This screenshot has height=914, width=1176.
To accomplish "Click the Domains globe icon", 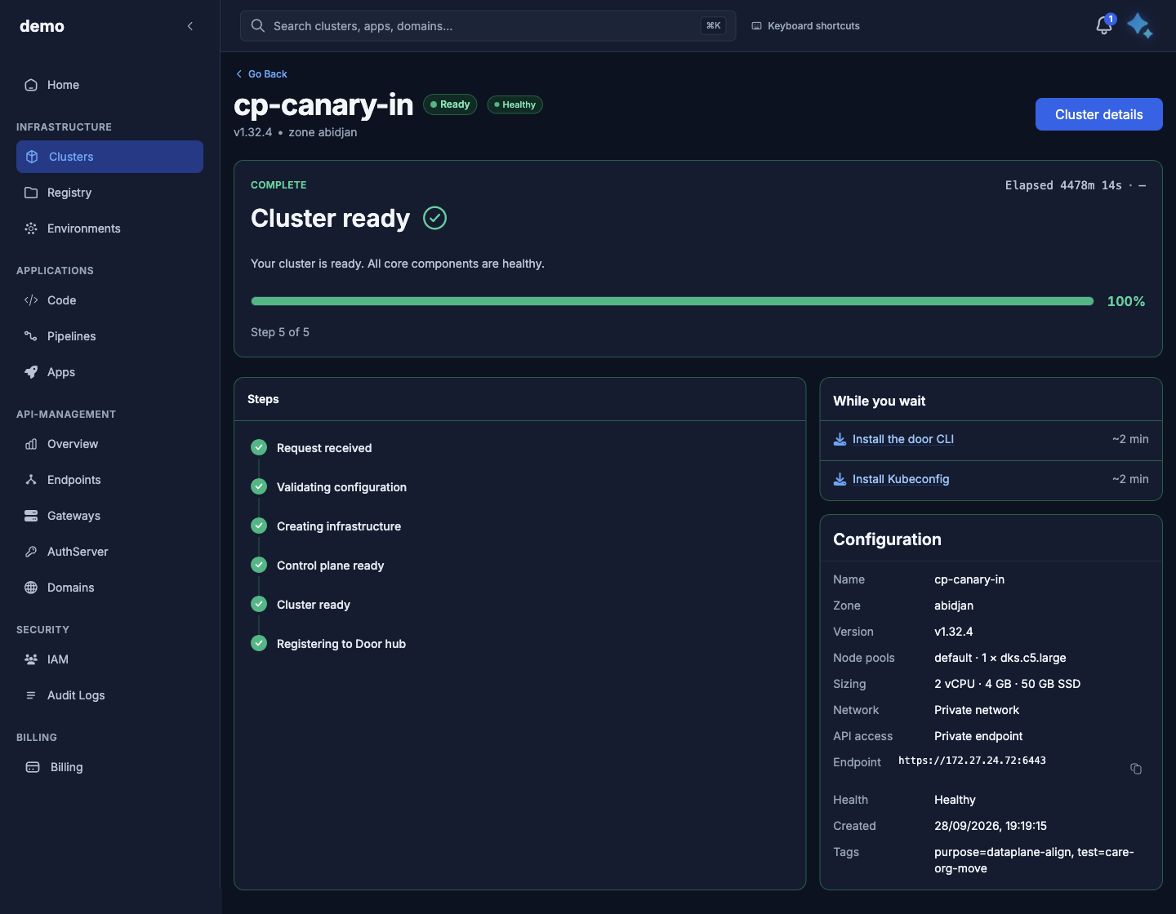I will click(31, 588).
